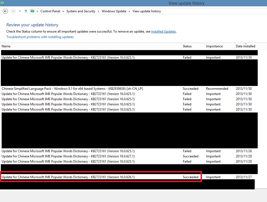Sort by Date installed column header

[x=246, y=46]
